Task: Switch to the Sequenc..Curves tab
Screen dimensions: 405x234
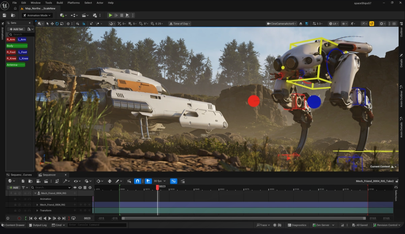Action: (x=19, y=175)
